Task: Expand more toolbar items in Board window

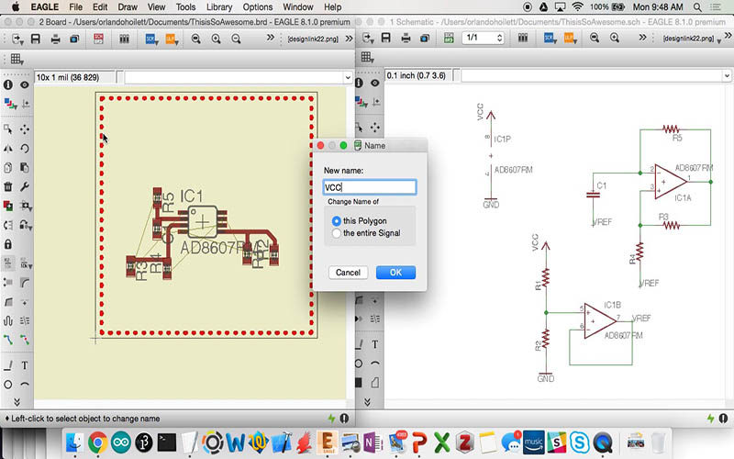Action: click(x=270, y=38)
